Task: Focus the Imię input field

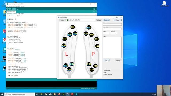Action: (x=112, y=25)
